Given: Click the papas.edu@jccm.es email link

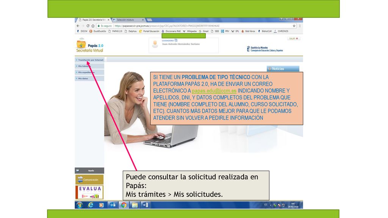Looking at the screenshot, I should pyautogui.click(x=214, y=91).
